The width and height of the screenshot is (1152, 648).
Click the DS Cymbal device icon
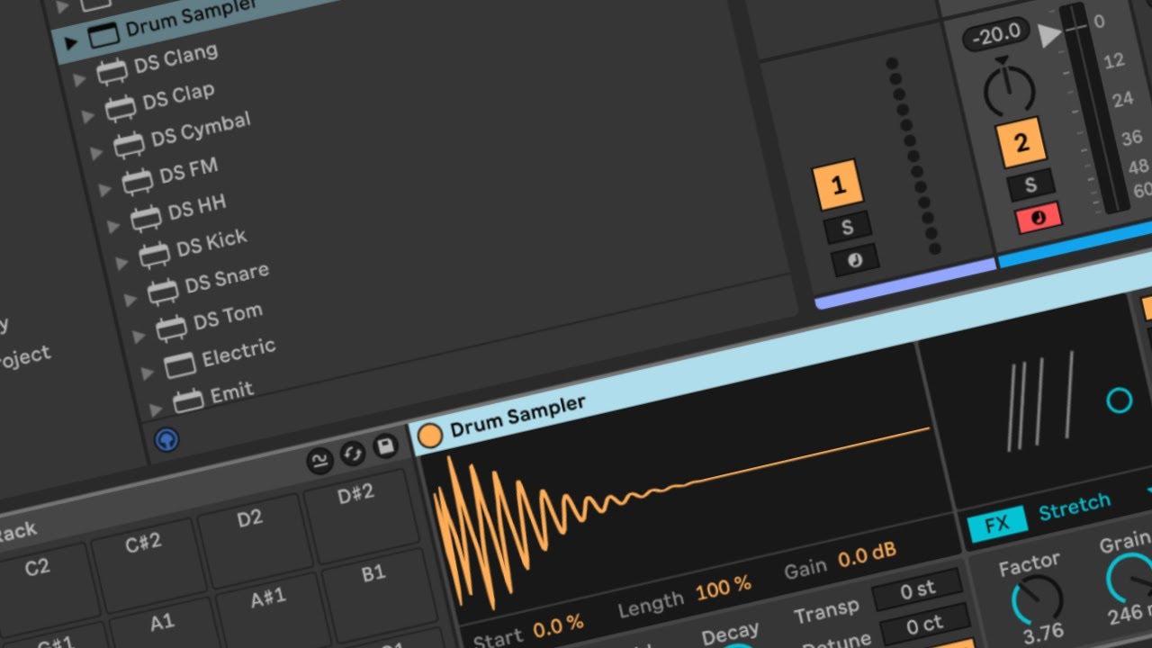coord(130,144)
